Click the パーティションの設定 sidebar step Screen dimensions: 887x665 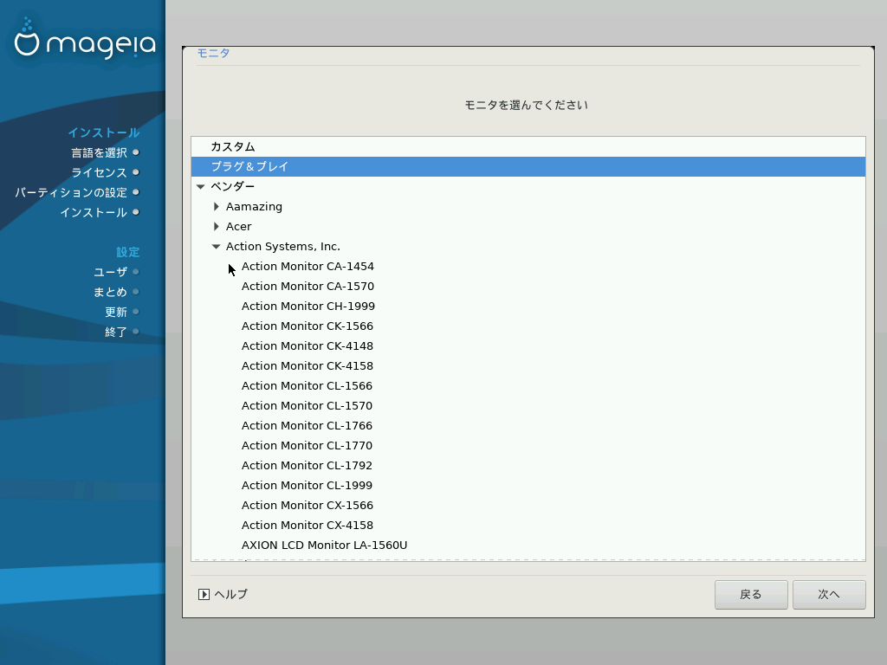pyautogui.click(x=71, y=193)
